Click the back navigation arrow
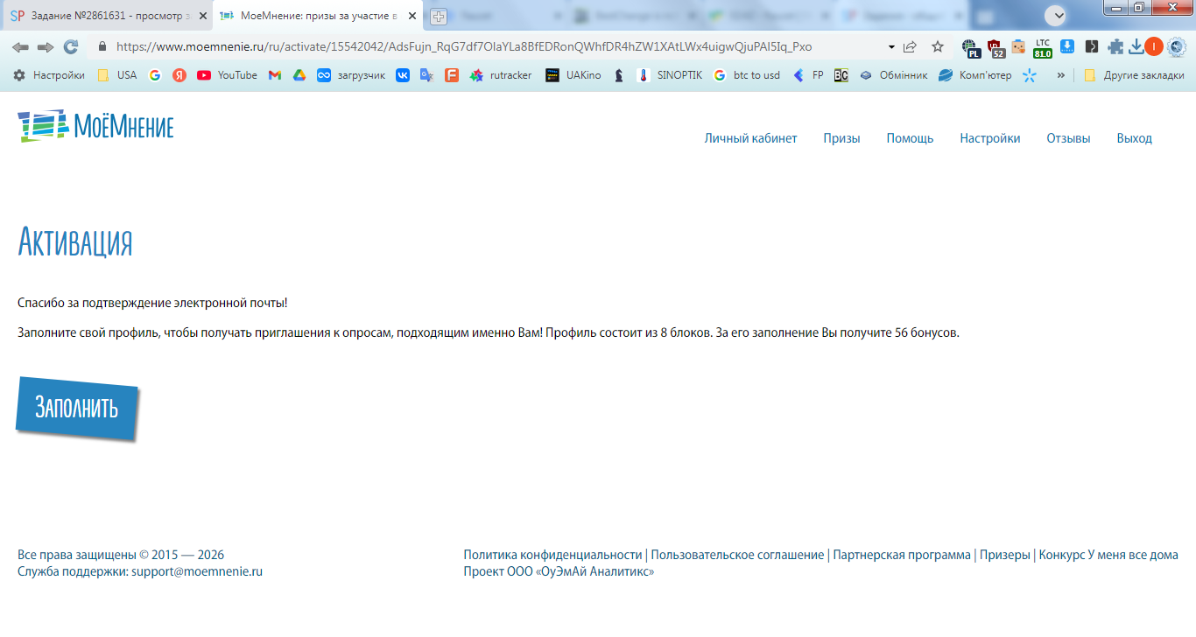The width and height of the screenshot is (1196, 637). [20, 46]
